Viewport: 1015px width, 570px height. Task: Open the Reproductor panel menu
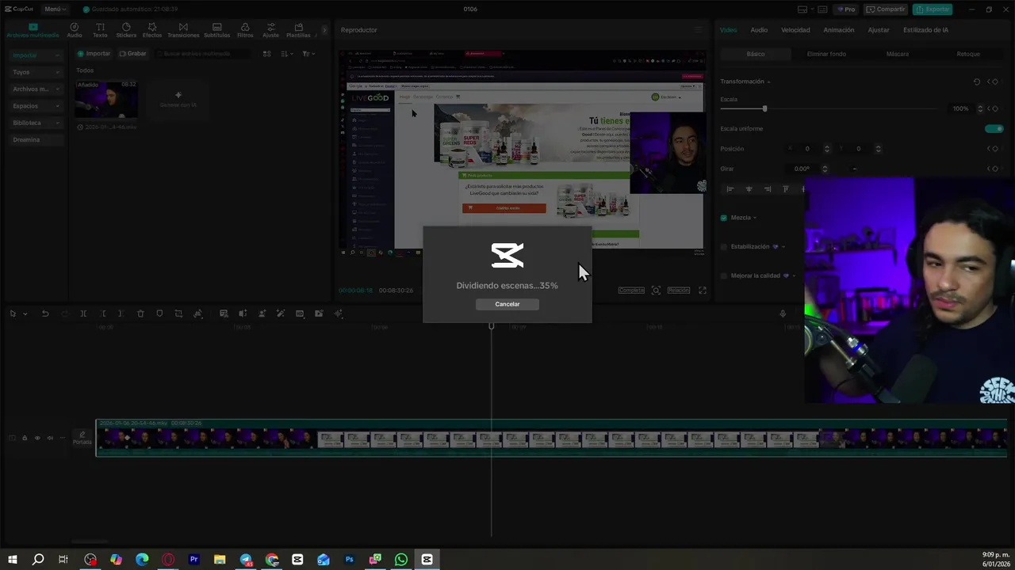tap(698, 30)
